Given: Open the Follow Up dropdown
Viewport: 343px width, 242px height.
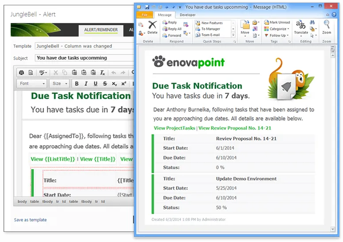Looking at the screenshot, I should point(277,35).
